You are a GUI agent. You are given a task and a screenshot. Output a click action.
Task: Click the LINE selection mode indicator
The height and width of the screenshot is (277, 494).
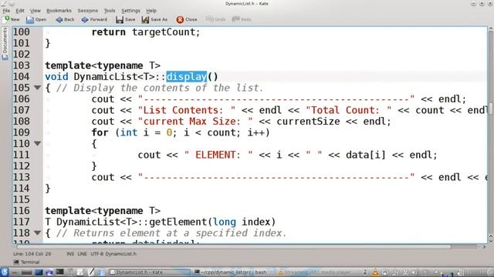[x=83, y=254]
